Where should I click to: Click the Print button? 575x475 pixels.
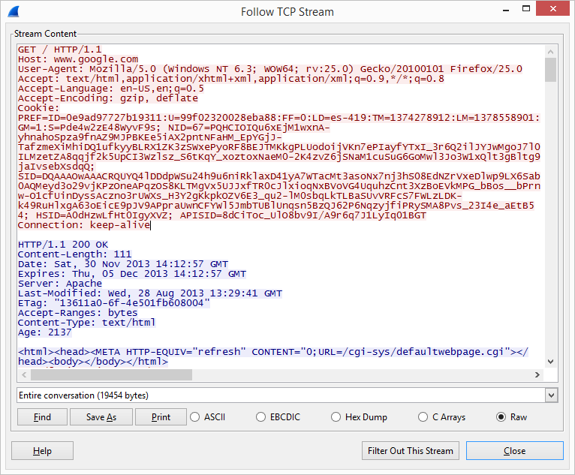pos(161,417)
